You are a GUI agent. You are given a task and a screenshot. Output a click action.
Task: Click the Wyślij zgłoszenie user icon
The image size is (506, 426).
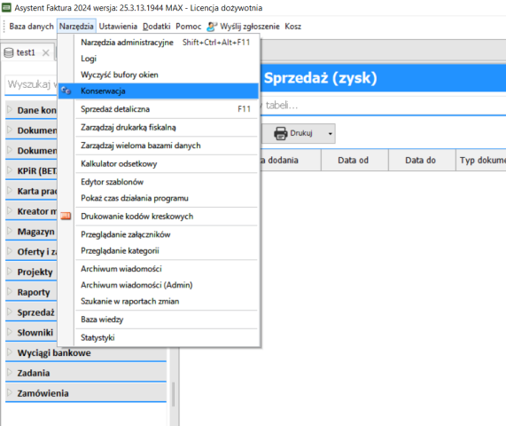(212, 26)
